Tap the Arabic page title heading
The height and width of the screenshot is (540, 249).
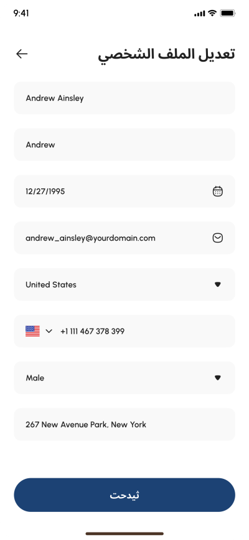pyautogui.click(x=166, y=55)
